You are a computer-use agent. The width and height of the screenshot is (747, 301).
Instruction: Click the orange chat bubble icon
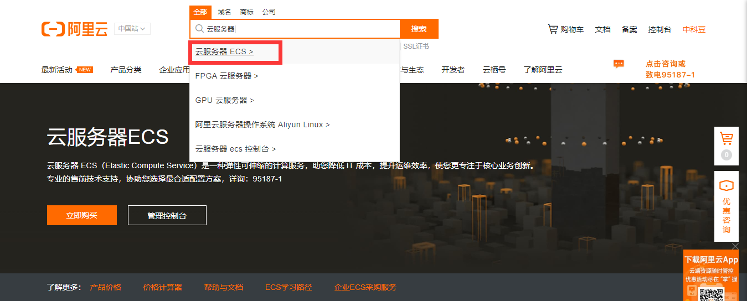tap(619, 64)
